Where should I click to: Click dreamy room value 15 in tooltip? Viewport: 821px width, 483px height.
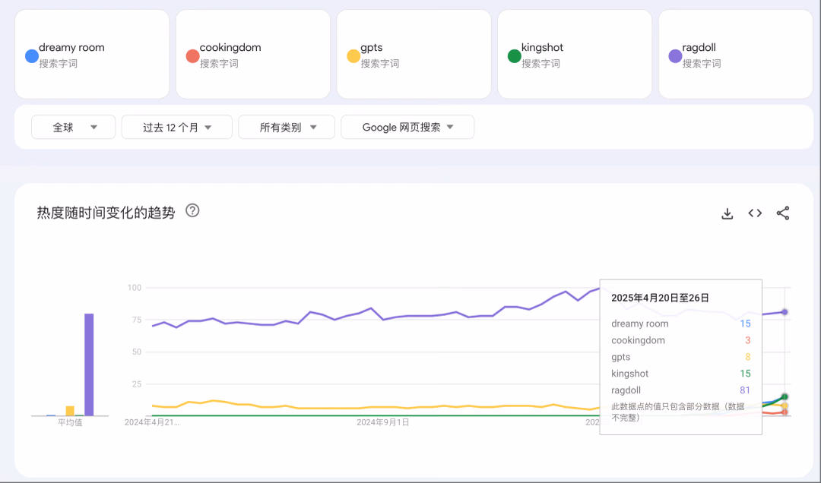click(x=745, y=324)
